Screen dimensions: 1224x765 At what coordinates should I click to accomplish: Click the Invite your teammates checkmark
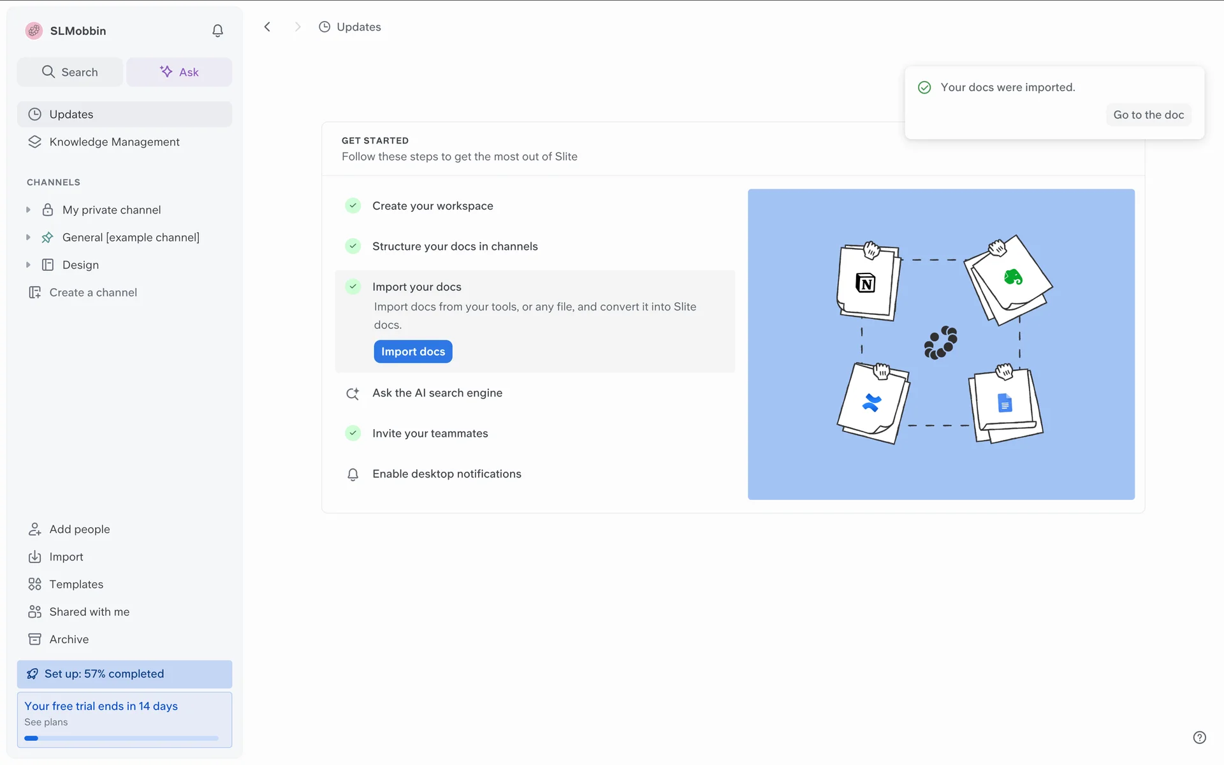[353, 433]
